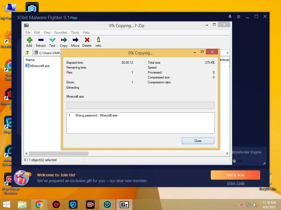Toggle the Bitdefender Engine switch
Viewport: 281px width, 210px height.
238,161
